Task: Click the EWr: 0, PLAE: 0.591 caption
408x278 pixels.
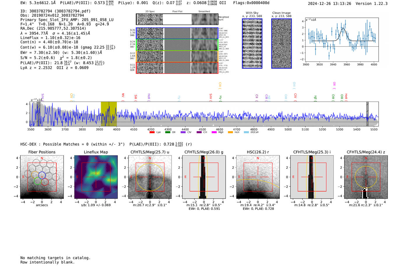Action: click(x=204, y=209)
